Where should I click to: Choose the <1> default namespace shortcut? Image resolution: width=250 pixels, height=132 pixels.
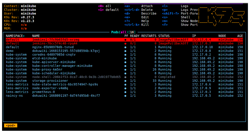[x=108, y=10]
